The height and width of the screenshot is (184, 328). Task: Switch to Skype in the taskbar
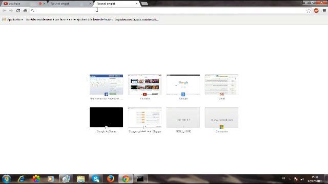pyautogui.click(x=96, y=179)
